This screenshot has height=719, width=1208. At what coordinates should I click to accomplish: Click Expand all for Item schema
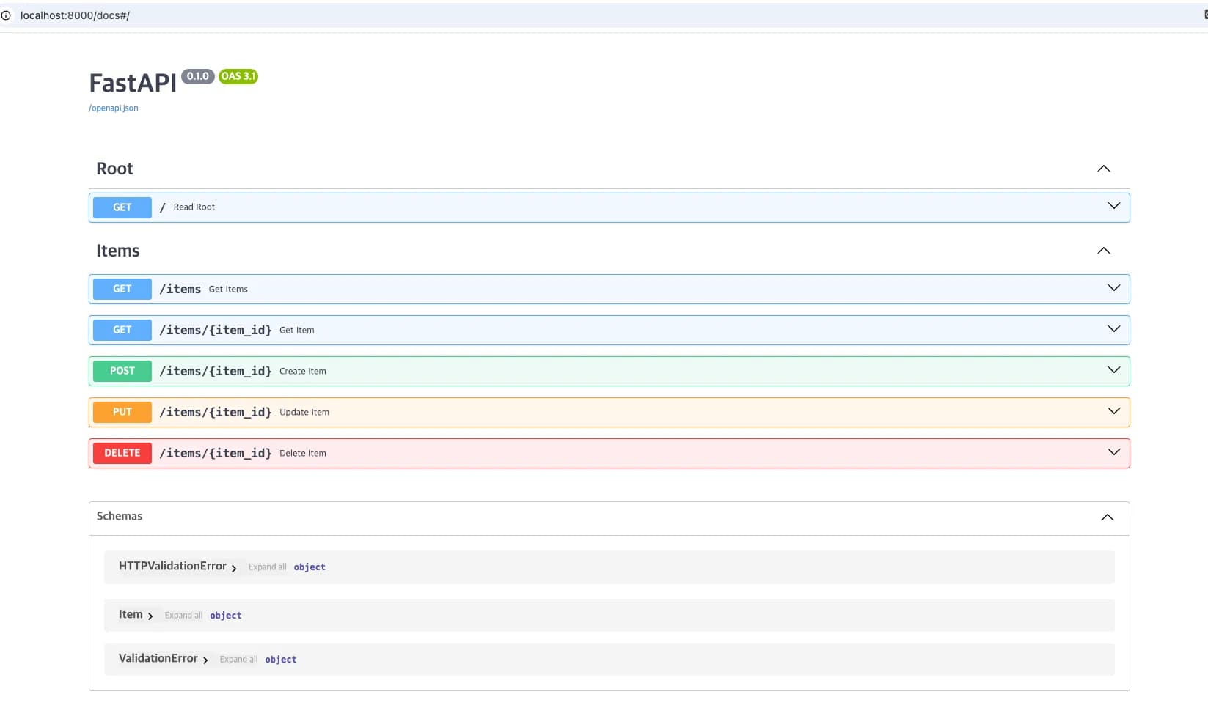[x=183, y=616]
